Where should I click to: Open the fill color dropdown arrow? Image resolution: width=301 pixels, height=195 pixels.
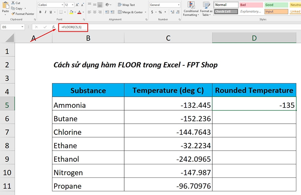tap(75, 12)
